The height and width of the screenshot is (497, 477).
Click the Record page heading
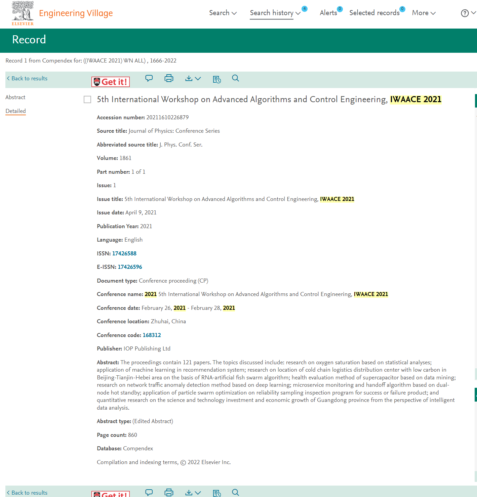tap(29, 40)
